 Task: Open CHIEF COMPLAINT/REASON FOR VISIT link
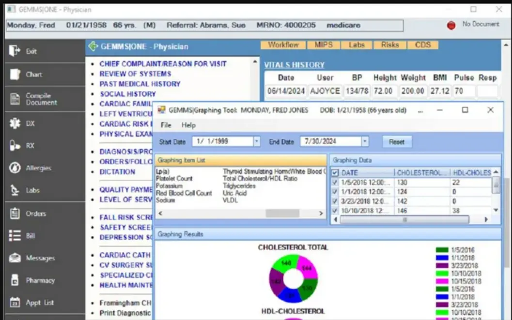coord(163,64)
